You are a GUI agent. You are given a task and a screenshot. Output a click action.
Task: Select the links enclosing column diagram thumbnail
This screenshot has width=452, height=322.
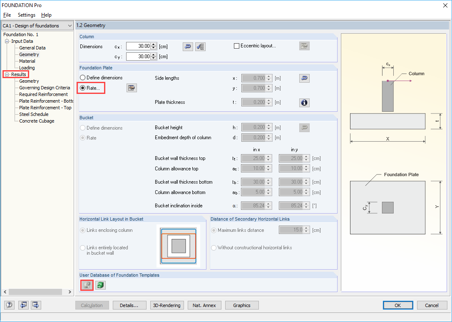click(179, 246)
